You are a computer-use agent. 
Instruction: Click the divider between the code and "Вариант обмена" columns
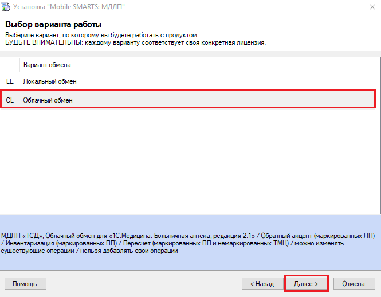click(x=19, y=65)
